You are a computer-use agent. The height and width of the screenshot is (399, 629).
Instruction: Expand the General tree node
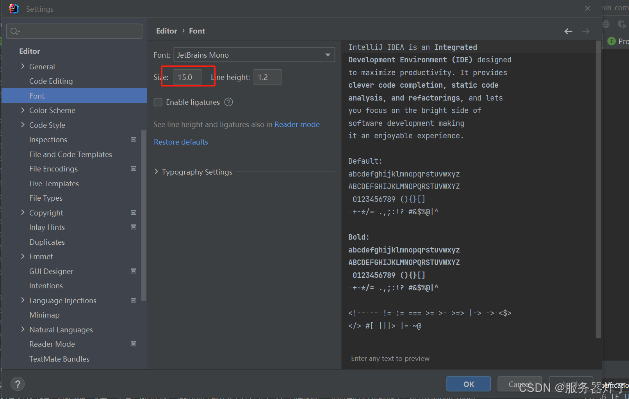tap(23, 67)
